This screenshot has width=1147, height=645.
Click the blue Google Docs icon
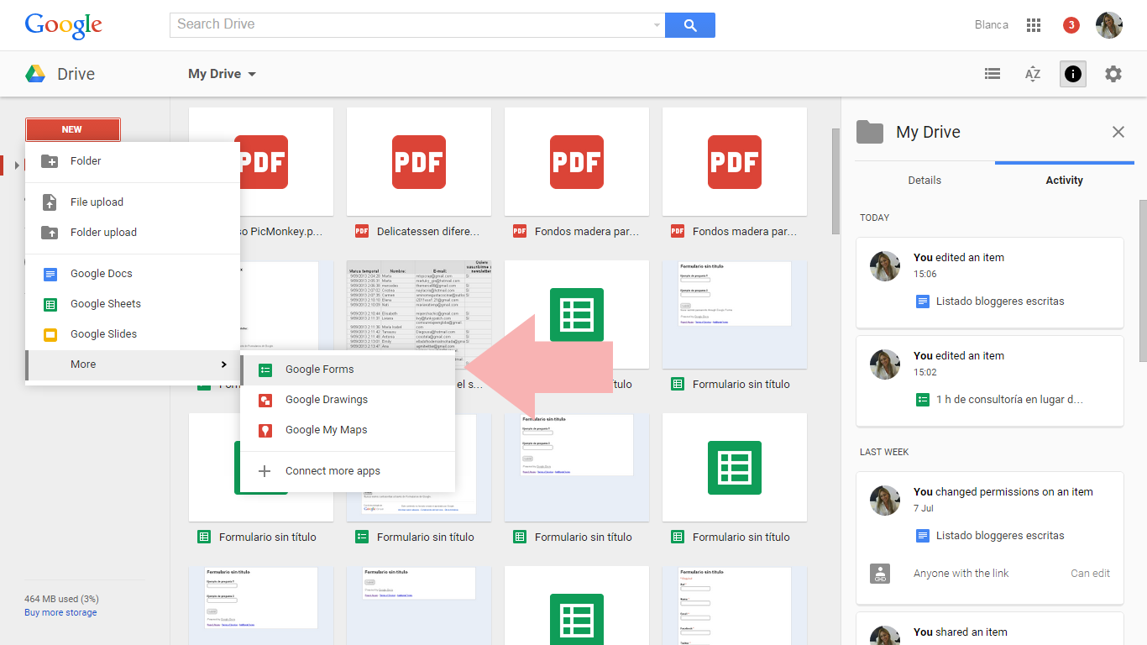pos(50,274)
